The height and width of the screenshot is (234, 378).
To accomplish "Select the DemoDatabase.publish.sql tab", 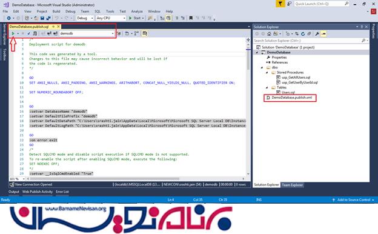I will click(x=29, y=27).
